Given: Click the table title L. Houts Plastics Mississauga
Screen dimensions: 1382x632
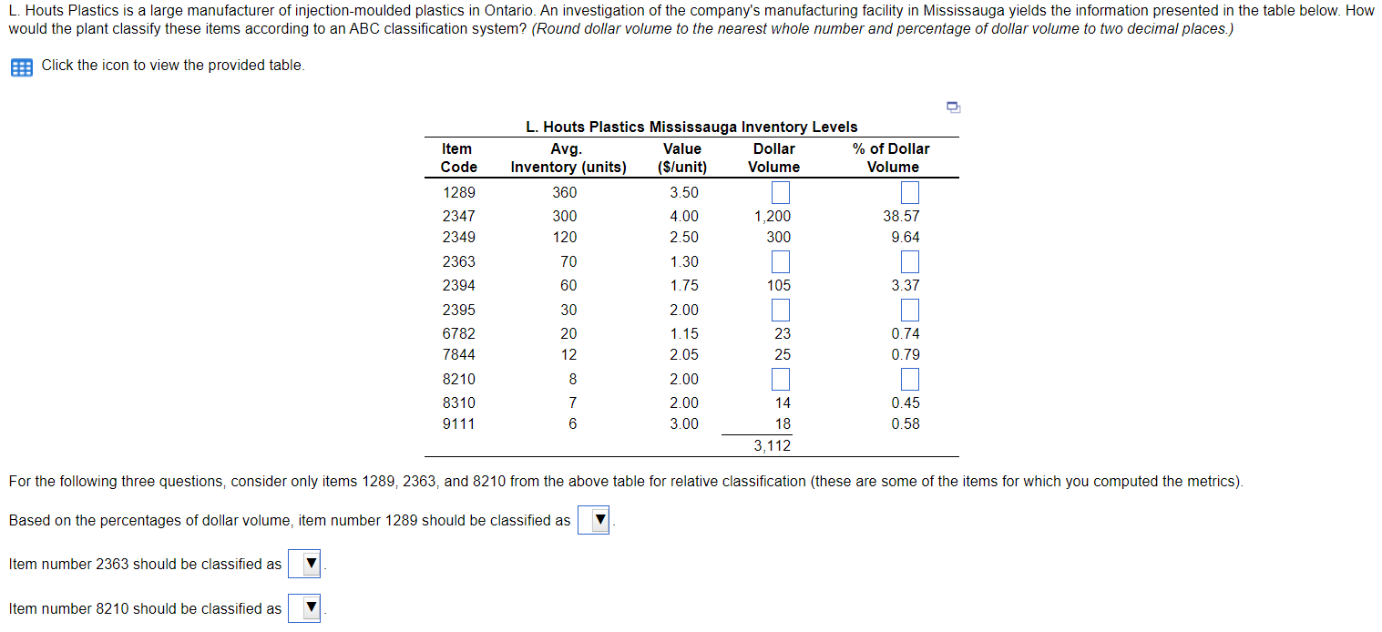Looking at the screenshot, I should pos(691,127).
